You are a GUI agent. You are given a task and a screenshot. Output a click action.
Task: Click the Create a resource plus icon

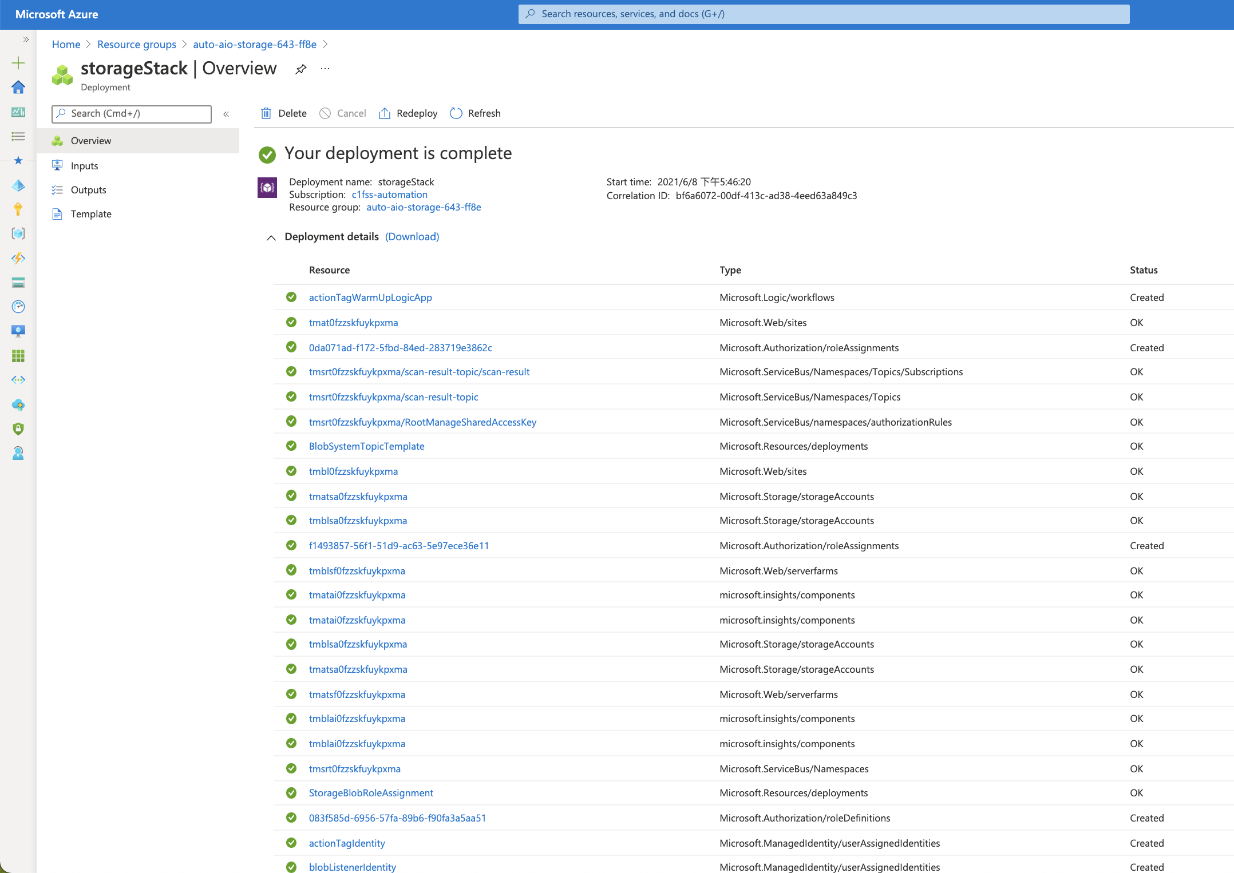click(18, 63)
